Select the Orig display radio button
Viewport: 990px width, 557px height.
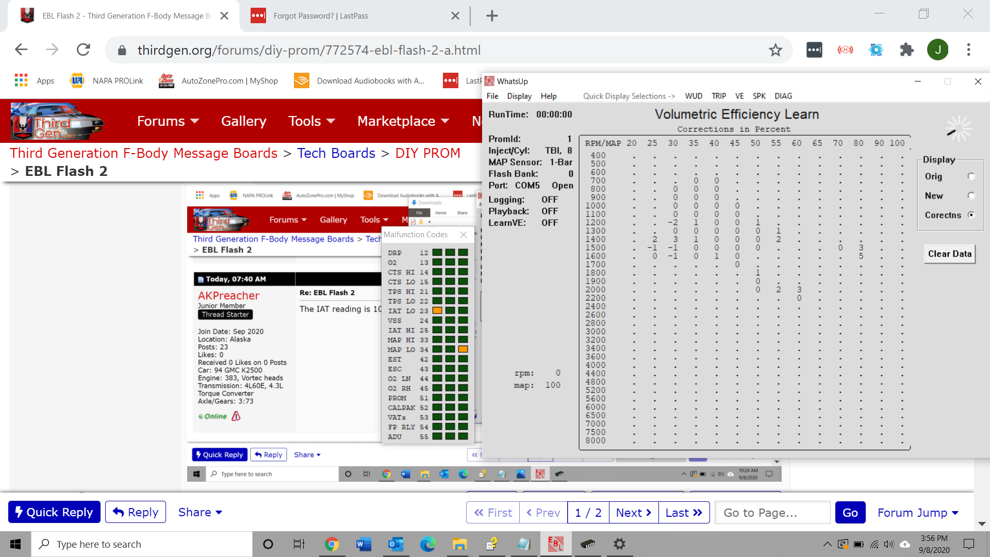pyautogui.click(x=971, y=176)
